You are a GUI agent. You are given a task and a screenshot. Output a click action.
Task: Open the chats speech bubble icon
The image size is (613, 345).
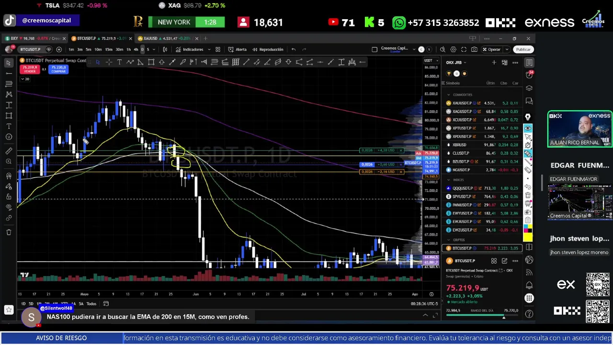[529, 101]
